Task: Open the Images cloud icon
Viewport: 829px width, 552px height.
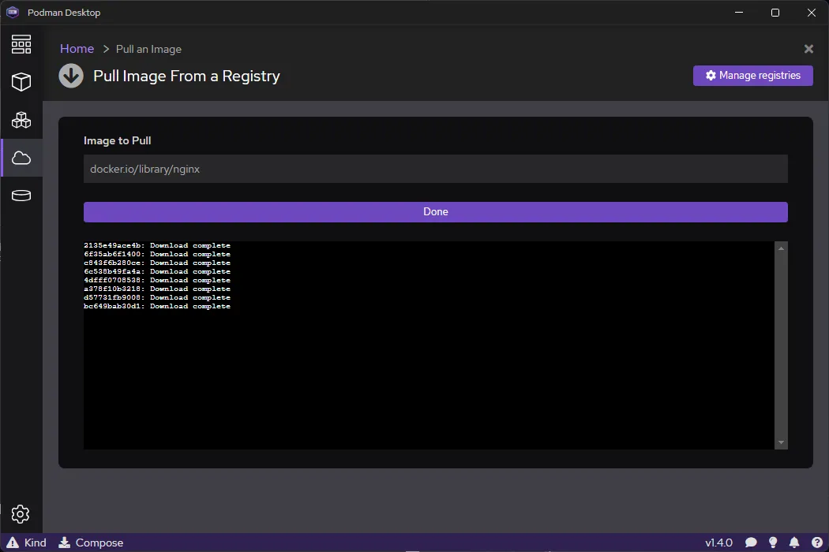Action: [21, 158]
